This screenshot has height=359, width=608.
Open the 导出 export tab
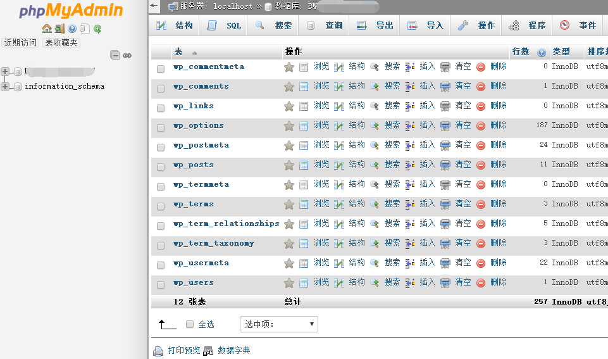point(376,26)
